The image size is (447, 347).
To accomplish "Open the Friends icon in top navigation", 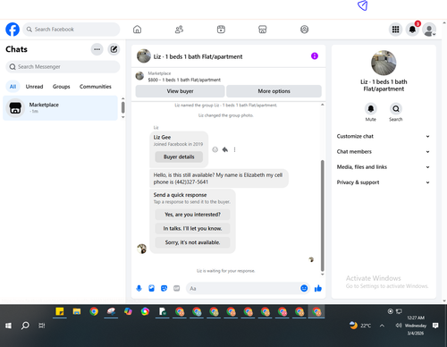I will click(179, 30).
